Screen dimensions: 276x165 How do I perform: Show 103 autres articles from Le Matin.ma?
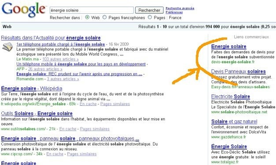pos(61,59)
